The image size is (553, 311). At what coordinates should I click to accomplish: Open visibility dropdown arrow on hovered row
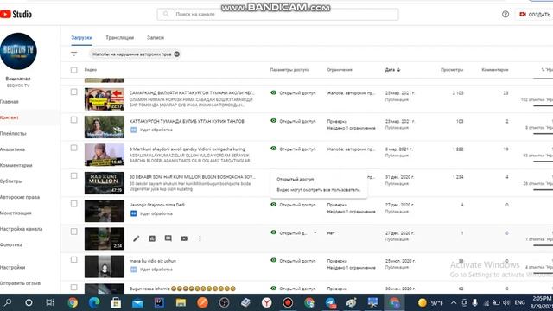[315, 232]
